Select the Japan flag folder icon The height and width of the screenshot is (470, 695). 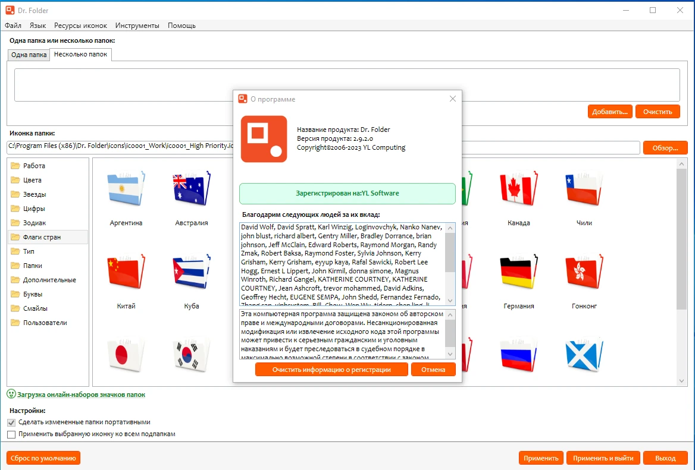tap(126, 355)
